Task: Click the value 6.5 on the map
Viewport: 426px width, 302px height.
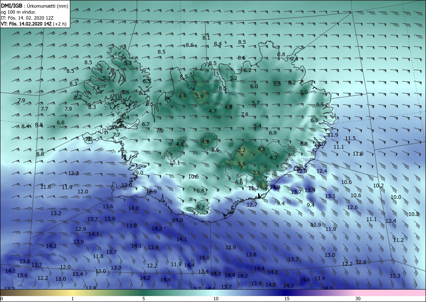Action: [320, 104]
